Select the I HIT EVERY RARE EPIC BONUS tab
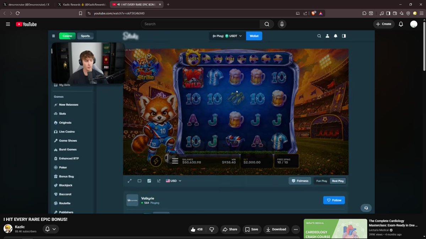Screen dimensions: 426x239 (136, 4)
